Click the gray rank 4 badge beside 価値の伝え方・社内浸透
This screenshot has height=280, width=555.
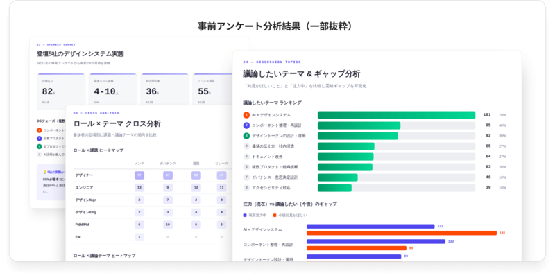point(246,146)
